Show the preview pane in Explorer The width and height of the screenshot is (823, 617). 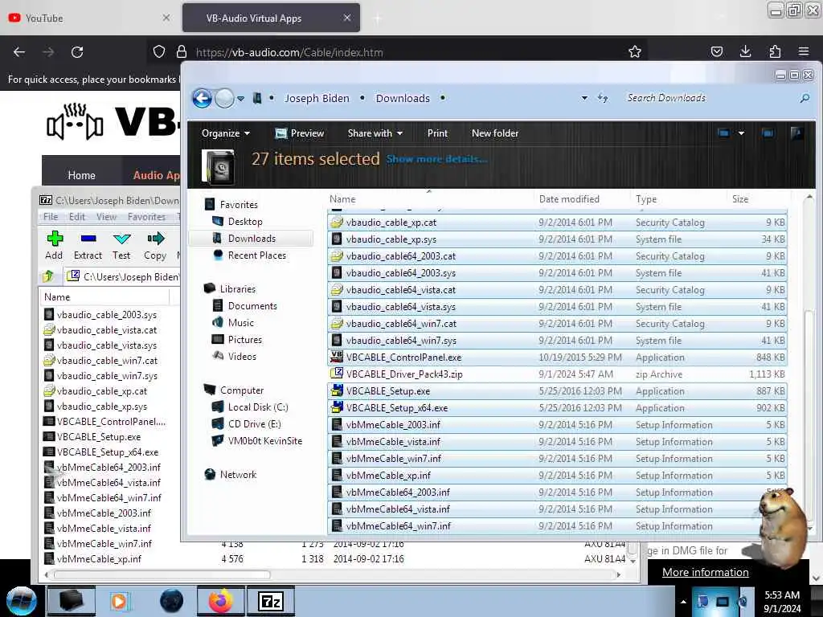click(x=768, y=133)
